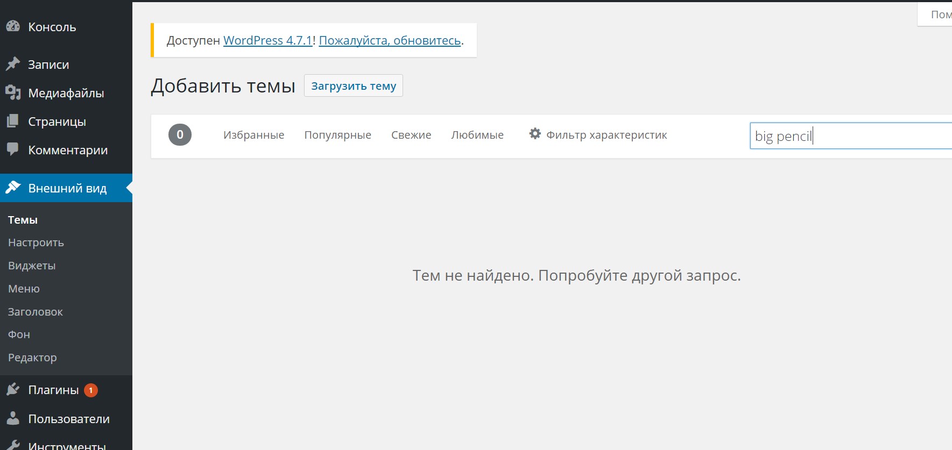The width and height of the screenshot is (952, 450).
Task: Click the Медиафайлы media icon
Action: click(x=13, y=92)
